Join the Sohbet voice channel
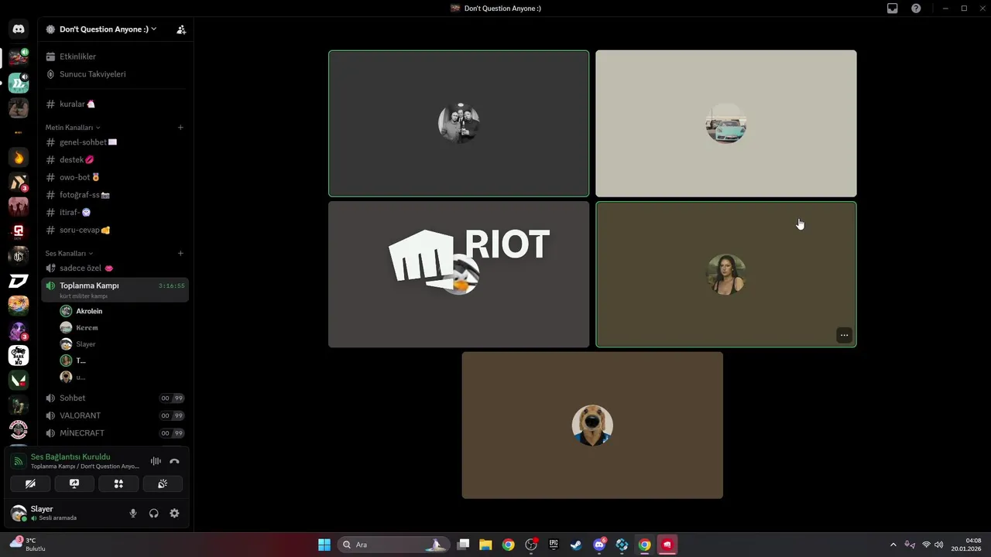The width and height of the screenshot is (991, 557). (x=115, y=398)
